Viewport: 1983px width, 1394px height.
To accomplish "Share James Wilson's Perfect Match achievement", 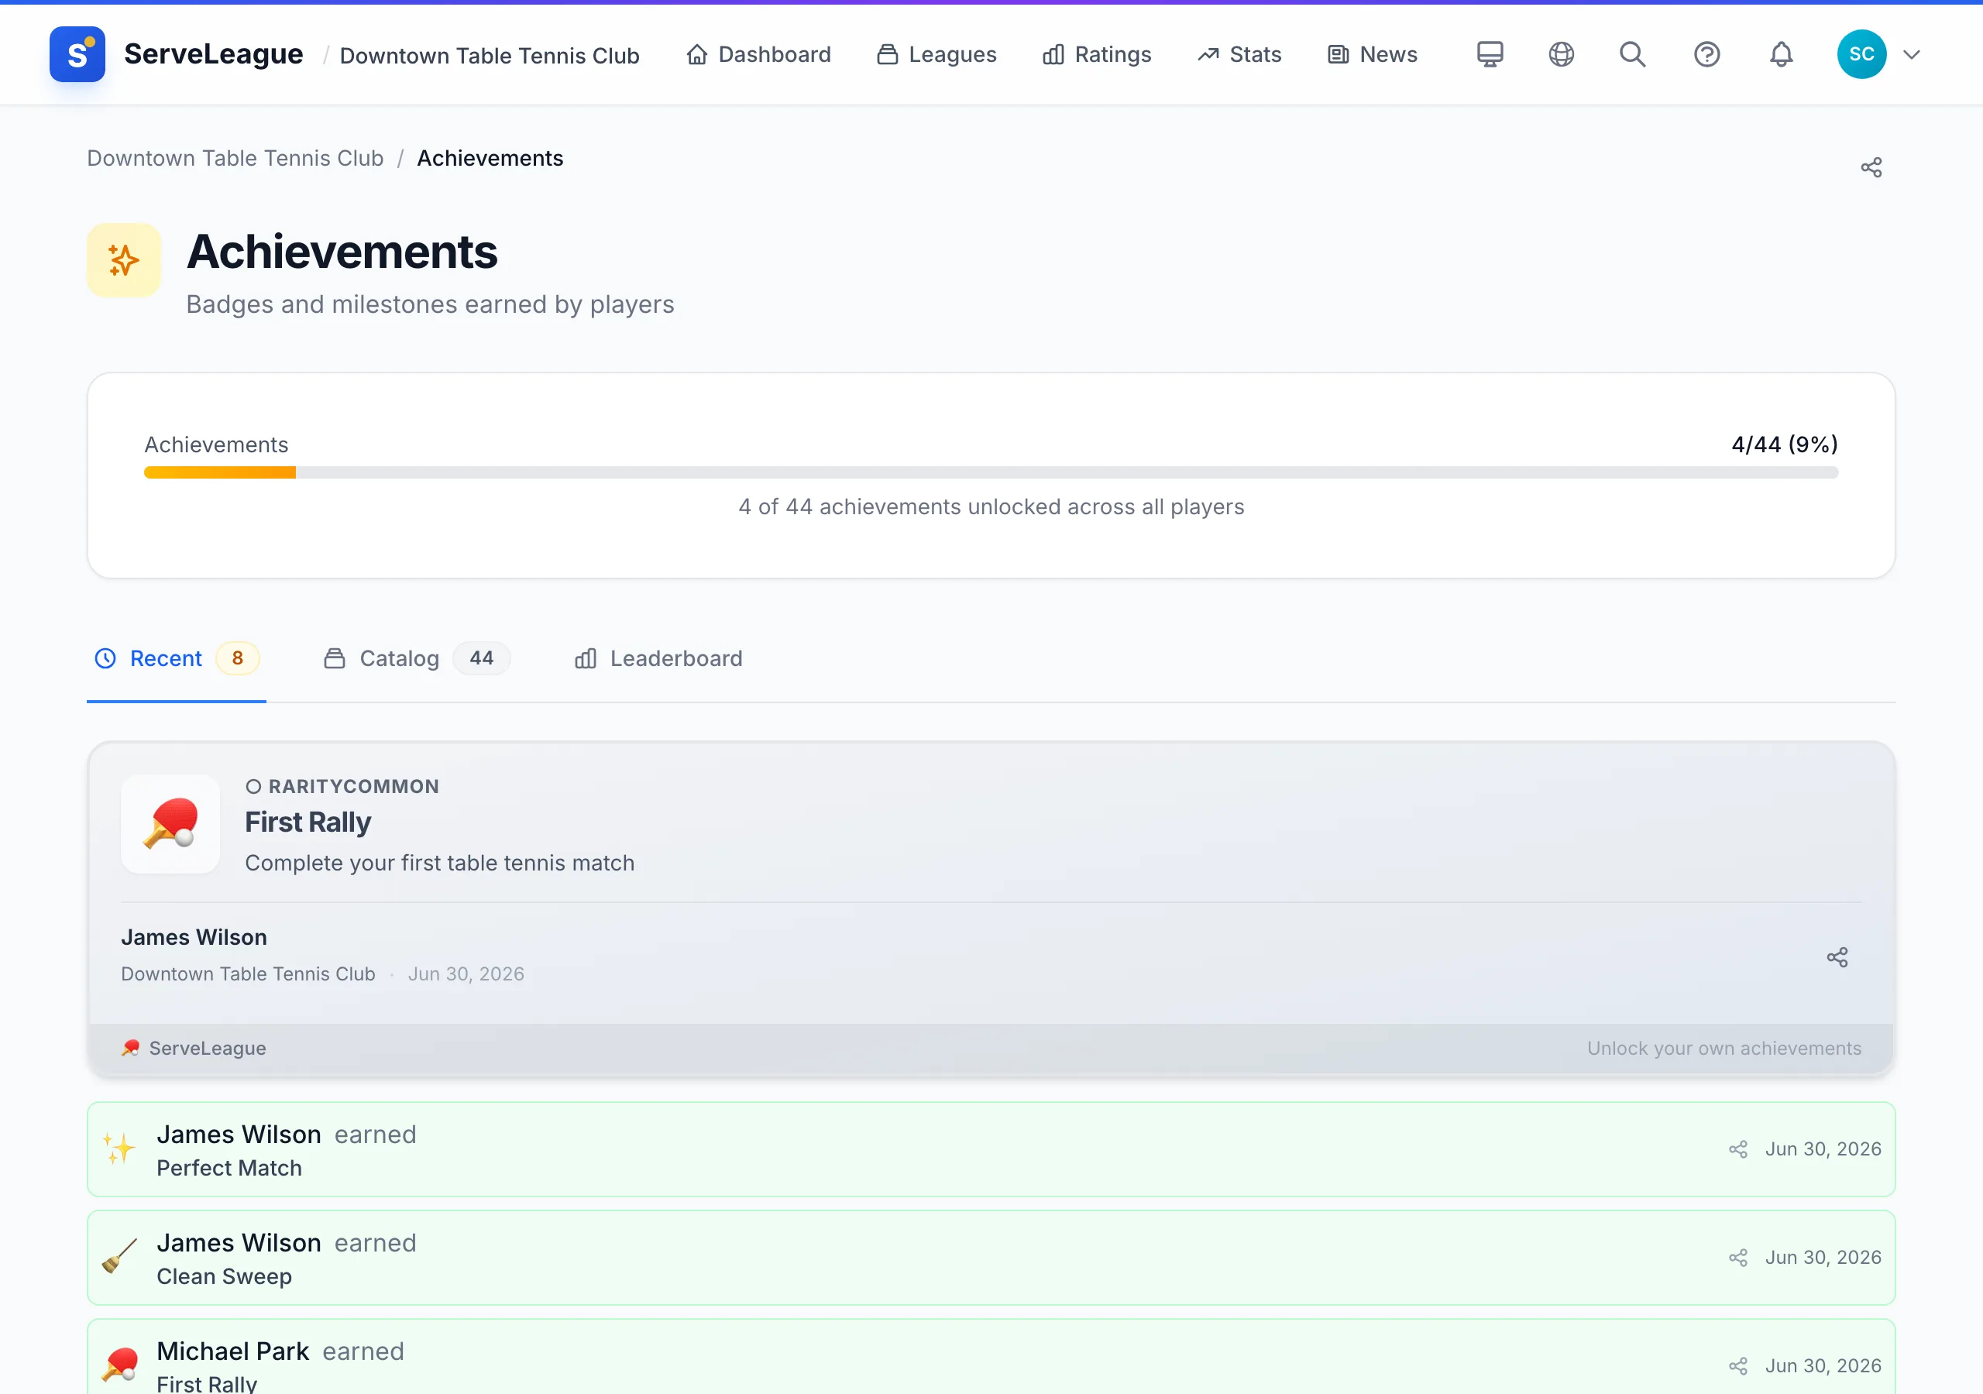I will pyautogui.click(x=1737, y=1149).
